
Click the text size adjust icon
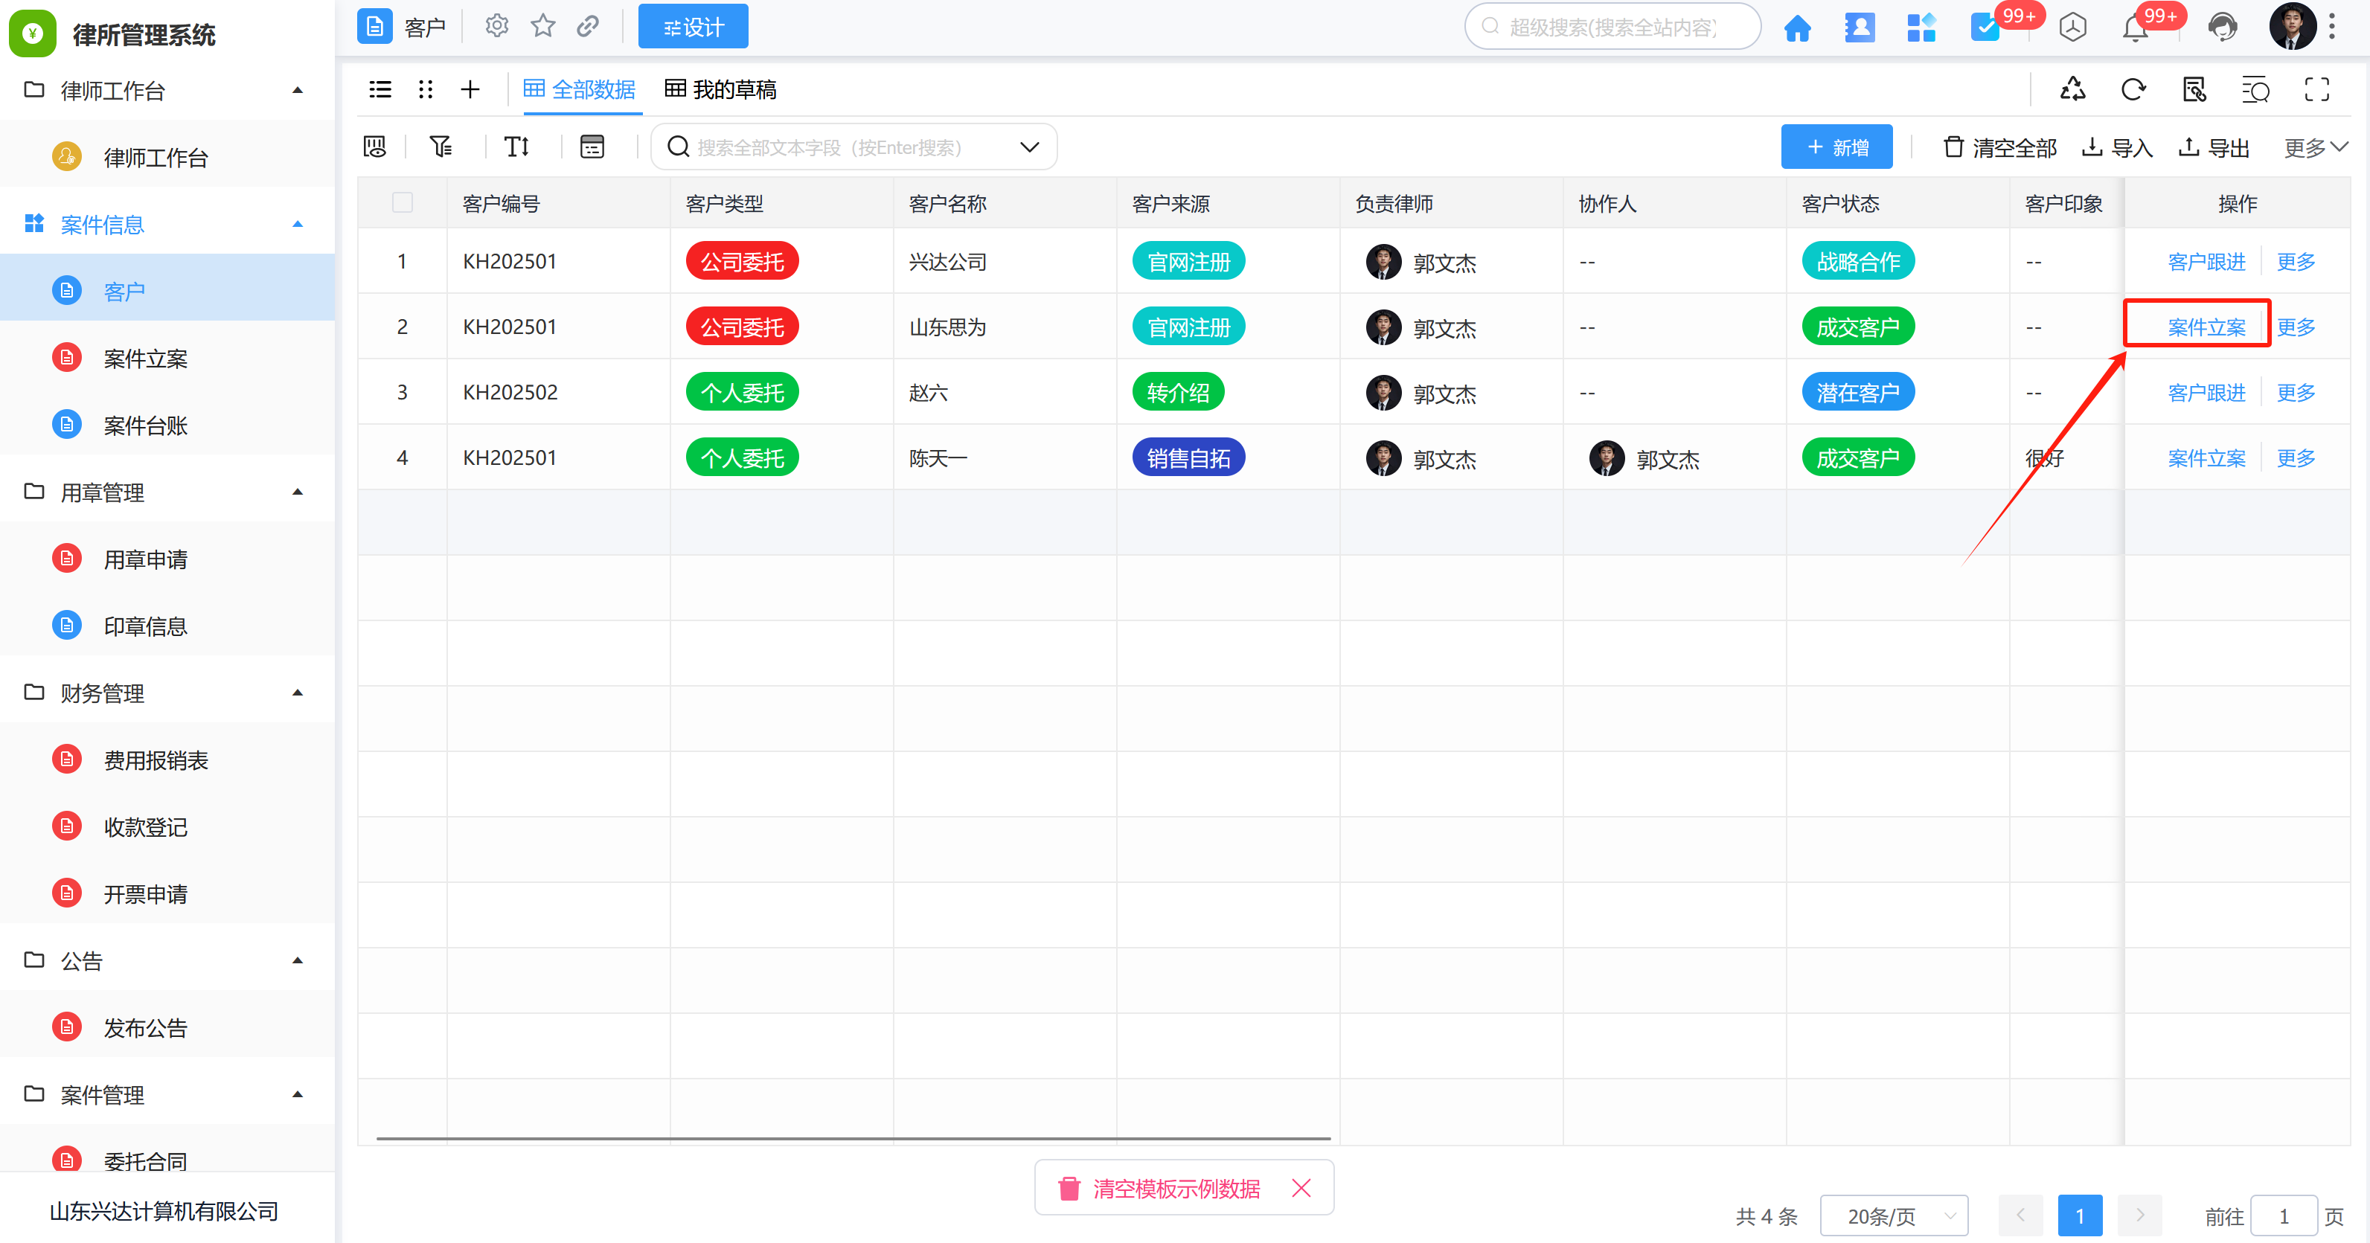click(x=516, y=147)
